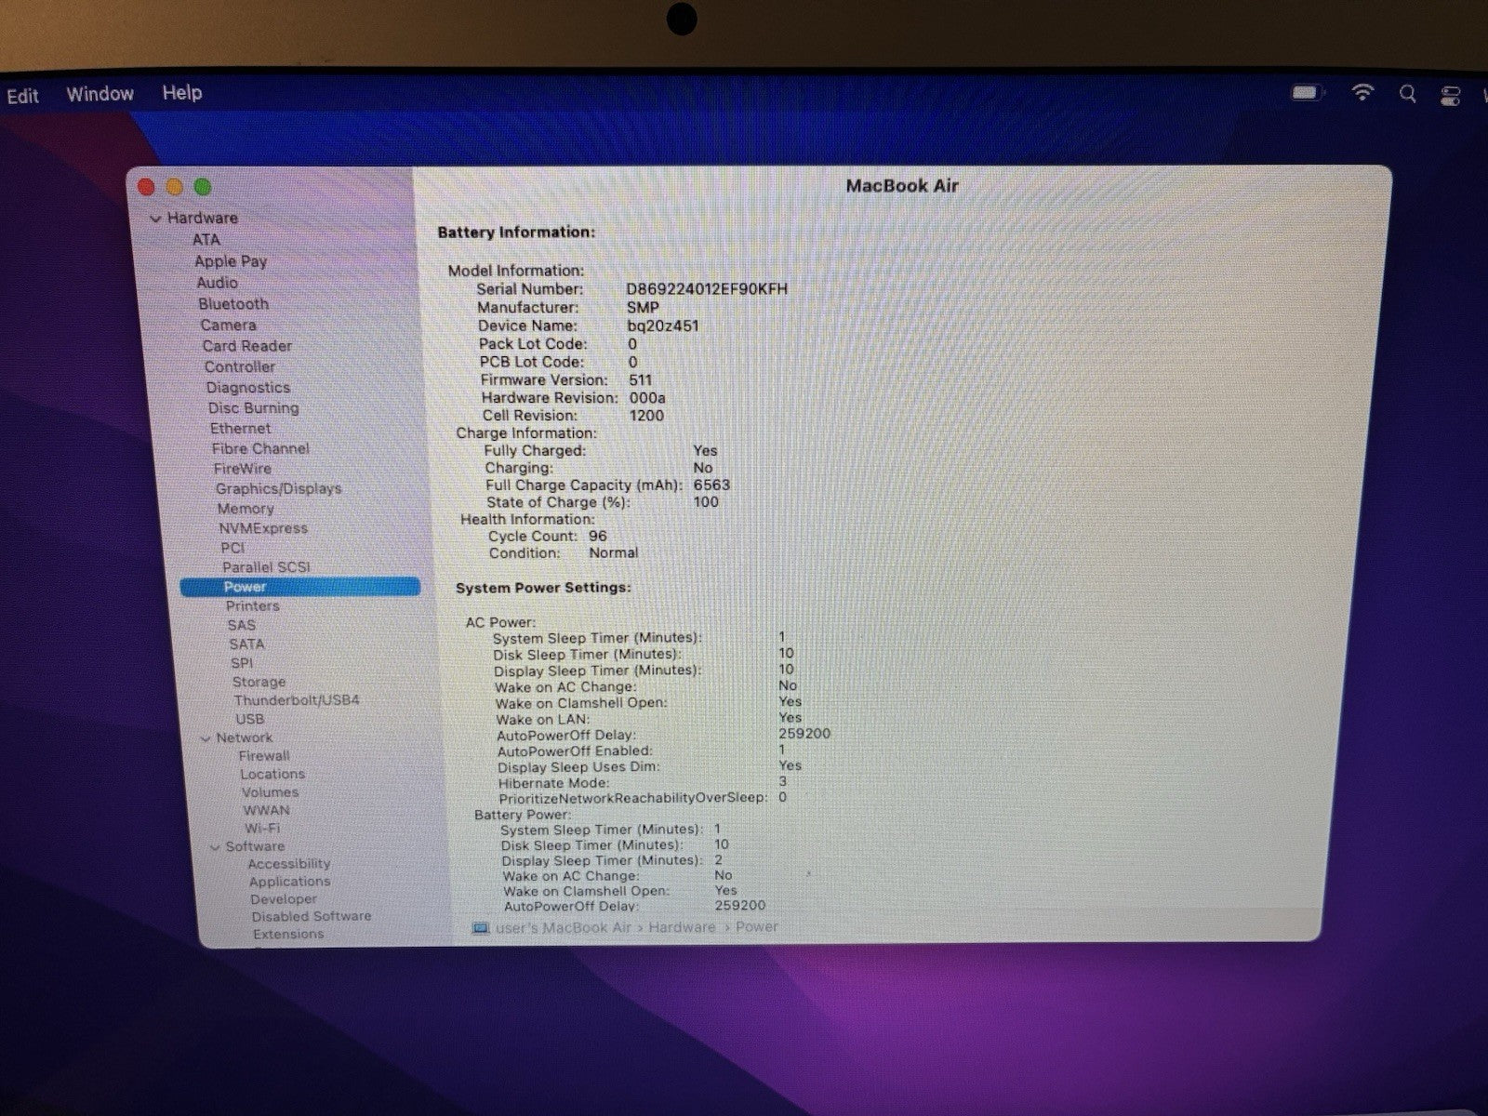Collapse the Hardware section chevron
Image resolution: width=1488 pixels, height=1116 pixels.
tap(155, 219)
